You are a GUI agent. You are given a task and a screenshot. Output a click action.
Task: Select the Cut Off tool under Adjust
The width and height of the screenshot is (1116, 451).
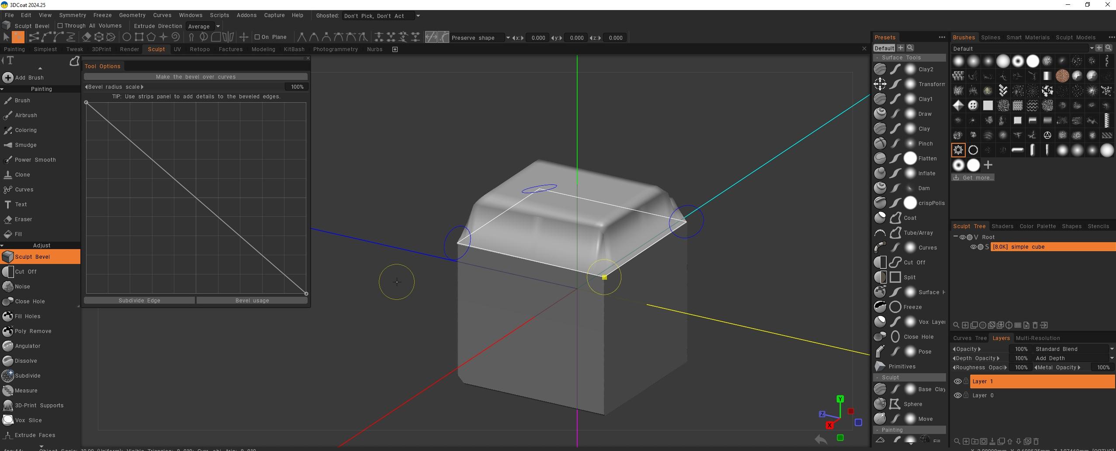pyautogui.click(x=25, y=271)
